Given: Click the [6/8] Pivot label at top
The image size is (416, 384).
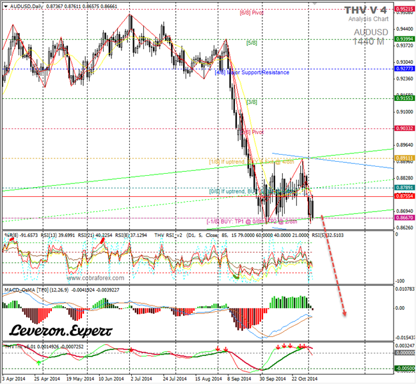Looking at the screenshot, I should coord(253,12).
